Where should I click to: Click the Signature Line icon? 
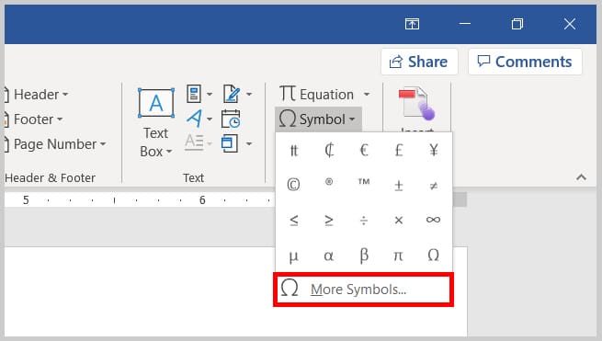(232, 94)
